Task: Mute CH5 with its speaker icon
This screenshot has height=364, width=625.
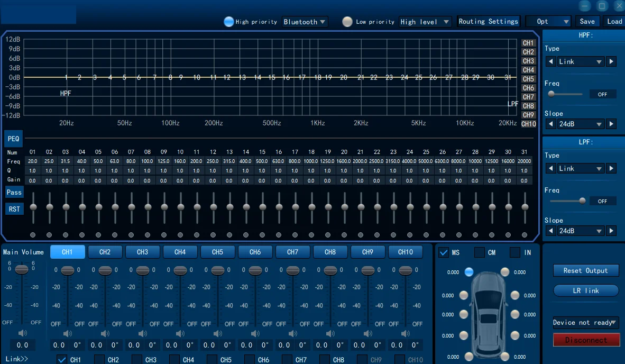Action: [x=217, y=334]
